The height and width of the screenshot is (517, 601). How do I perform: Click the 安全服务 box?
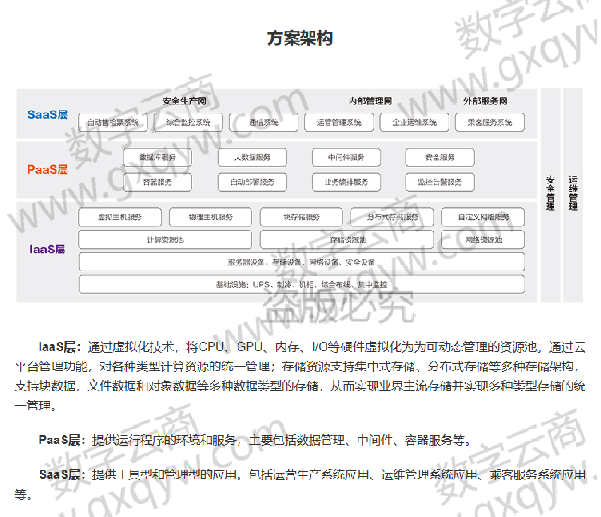click(440, 157)
